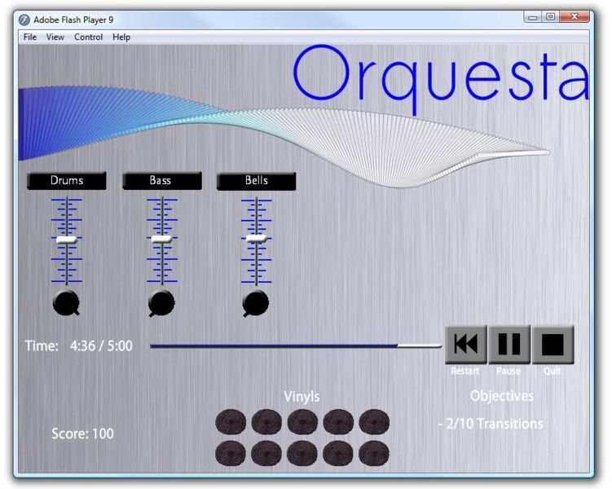Select the second vinyl in bottom row
This screenshot has width=612, height=489.
click(266, 453)
